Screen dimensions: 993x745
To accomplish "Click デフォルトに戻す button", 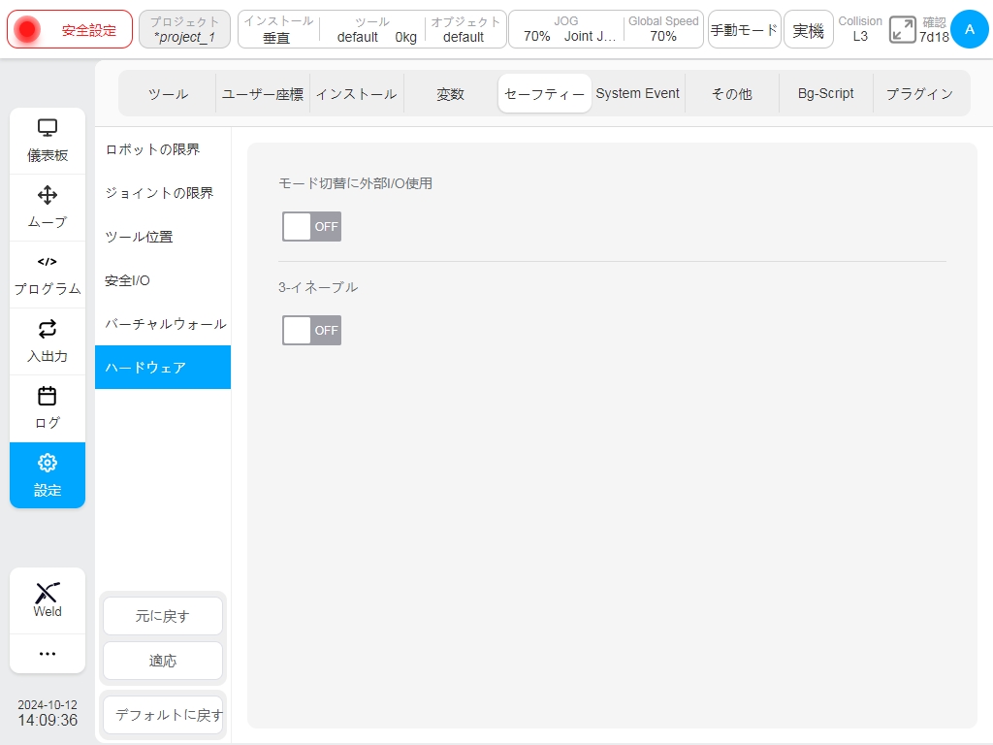I will coord(163,715).
